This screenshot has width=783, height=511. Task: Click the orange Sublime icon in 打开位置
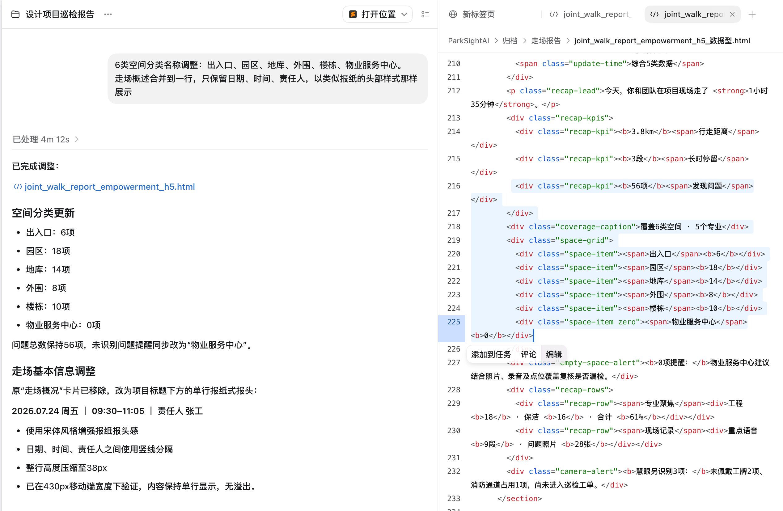pos(353,14)
